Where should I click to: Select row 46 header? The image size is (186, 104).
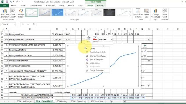2,92
